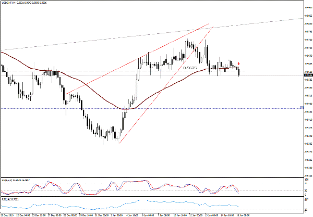Click the current price tag on the price axis

[x=307, y=75]
